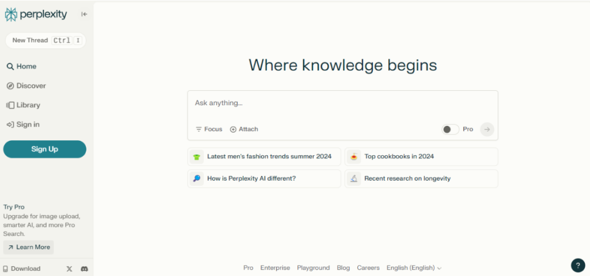Go to Home in the sidebar
Screen dimensions: 590x276
[x=21, y=67]
